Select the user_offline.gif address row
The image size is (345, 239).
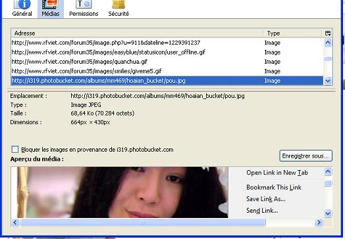(167, 53)
